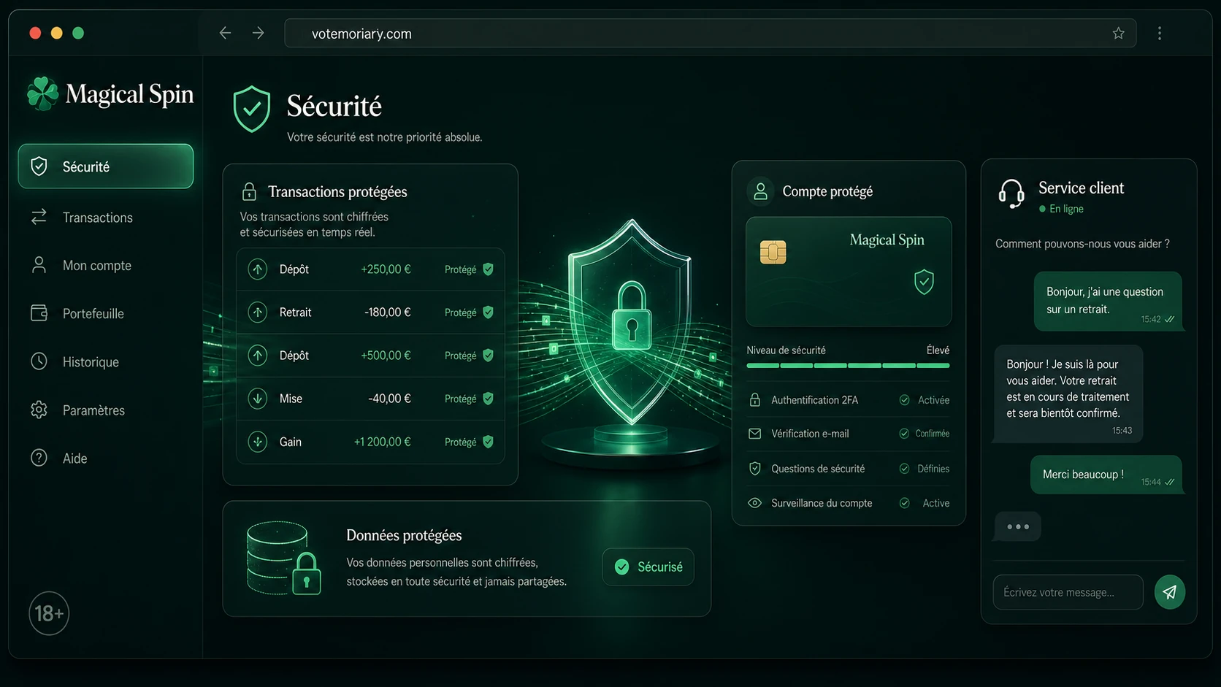The width and height of the screenshot is (1221, 687).
Task: Click the En ligne status indicator
Action: 1061,209
